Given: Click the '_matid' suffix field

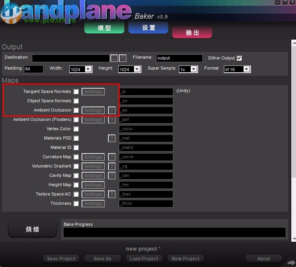Looking at the screenshot, I should (146, 147).
